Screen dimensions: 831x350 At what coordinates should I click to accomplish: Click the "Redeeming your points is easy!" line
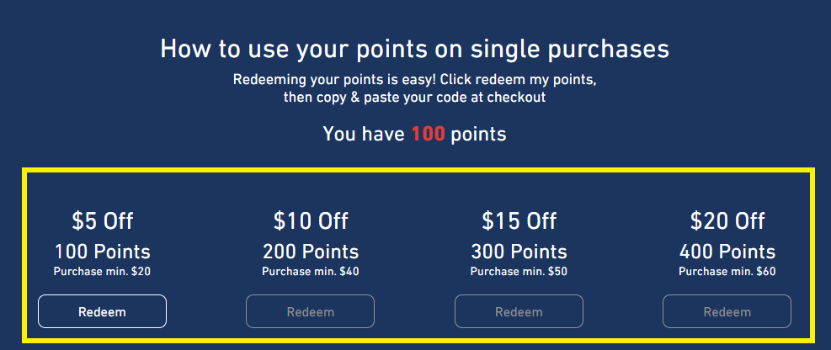click(x=415, y=81)
